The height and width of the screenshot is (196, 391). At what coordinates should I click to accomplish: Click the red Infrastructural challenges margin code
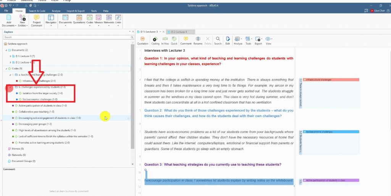[x=329, y=80]
